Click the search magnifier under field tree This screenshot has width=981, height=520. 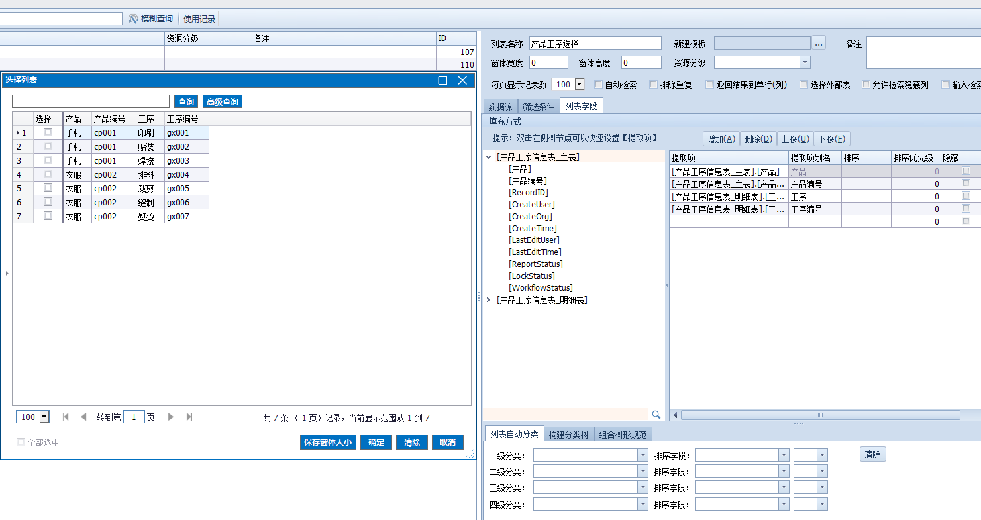coord(656,415)
